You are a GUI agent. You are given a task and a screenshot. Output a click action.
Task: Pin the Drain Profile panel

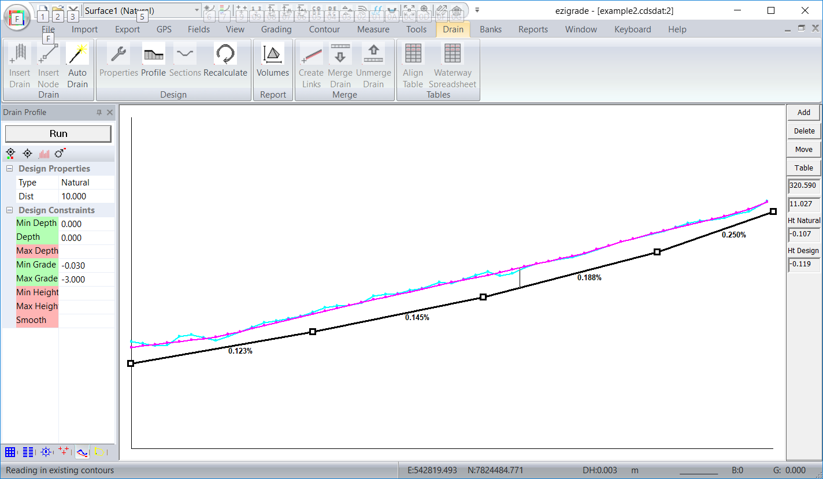pos(99,113)
